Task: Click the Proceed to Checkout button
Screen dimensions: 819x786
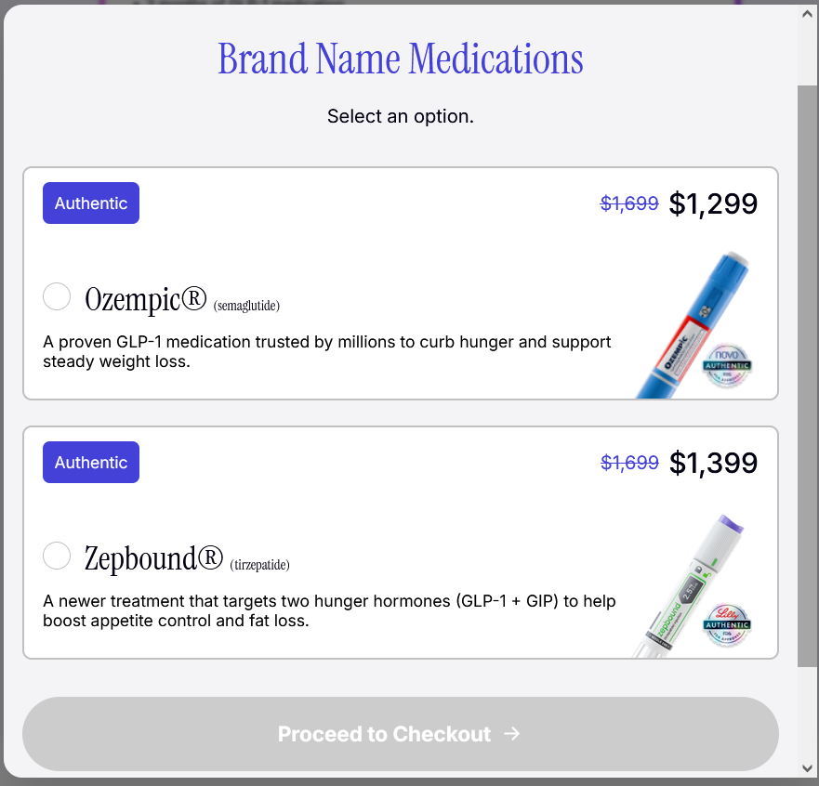Action: coord(400,734)
